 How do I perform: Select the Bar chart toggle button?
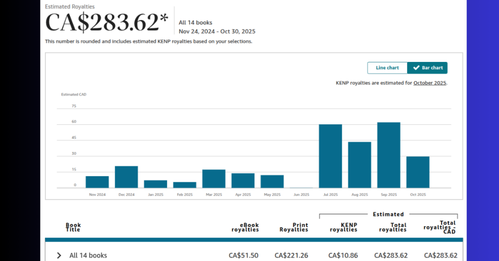[x=427, y=68]
